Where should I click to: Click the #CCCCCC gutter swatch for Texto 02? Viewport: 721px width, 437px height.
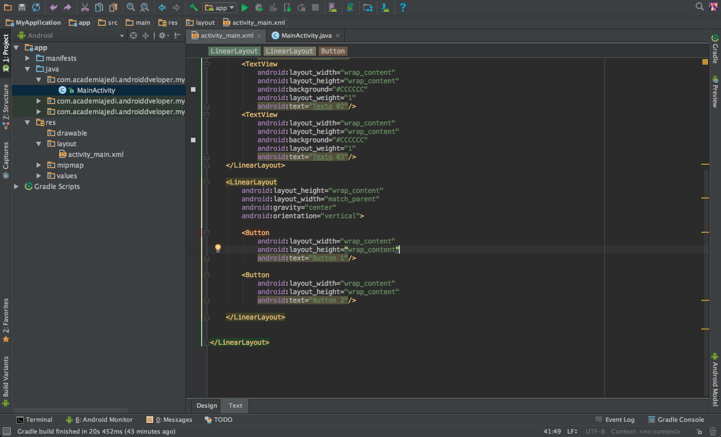(193, 89)
